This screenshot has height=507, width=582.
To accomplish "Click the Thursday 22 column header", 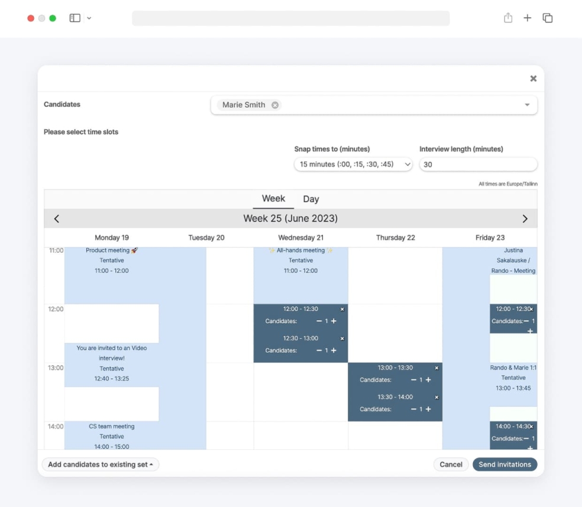I will coord(395,238).
